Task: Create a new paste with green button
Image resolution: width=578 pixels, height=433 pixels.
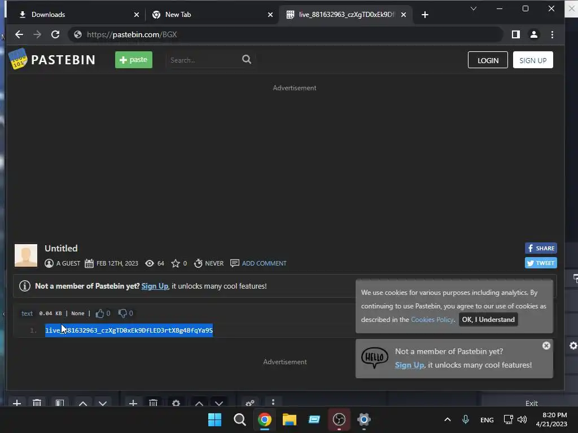Action: point(133,60)
